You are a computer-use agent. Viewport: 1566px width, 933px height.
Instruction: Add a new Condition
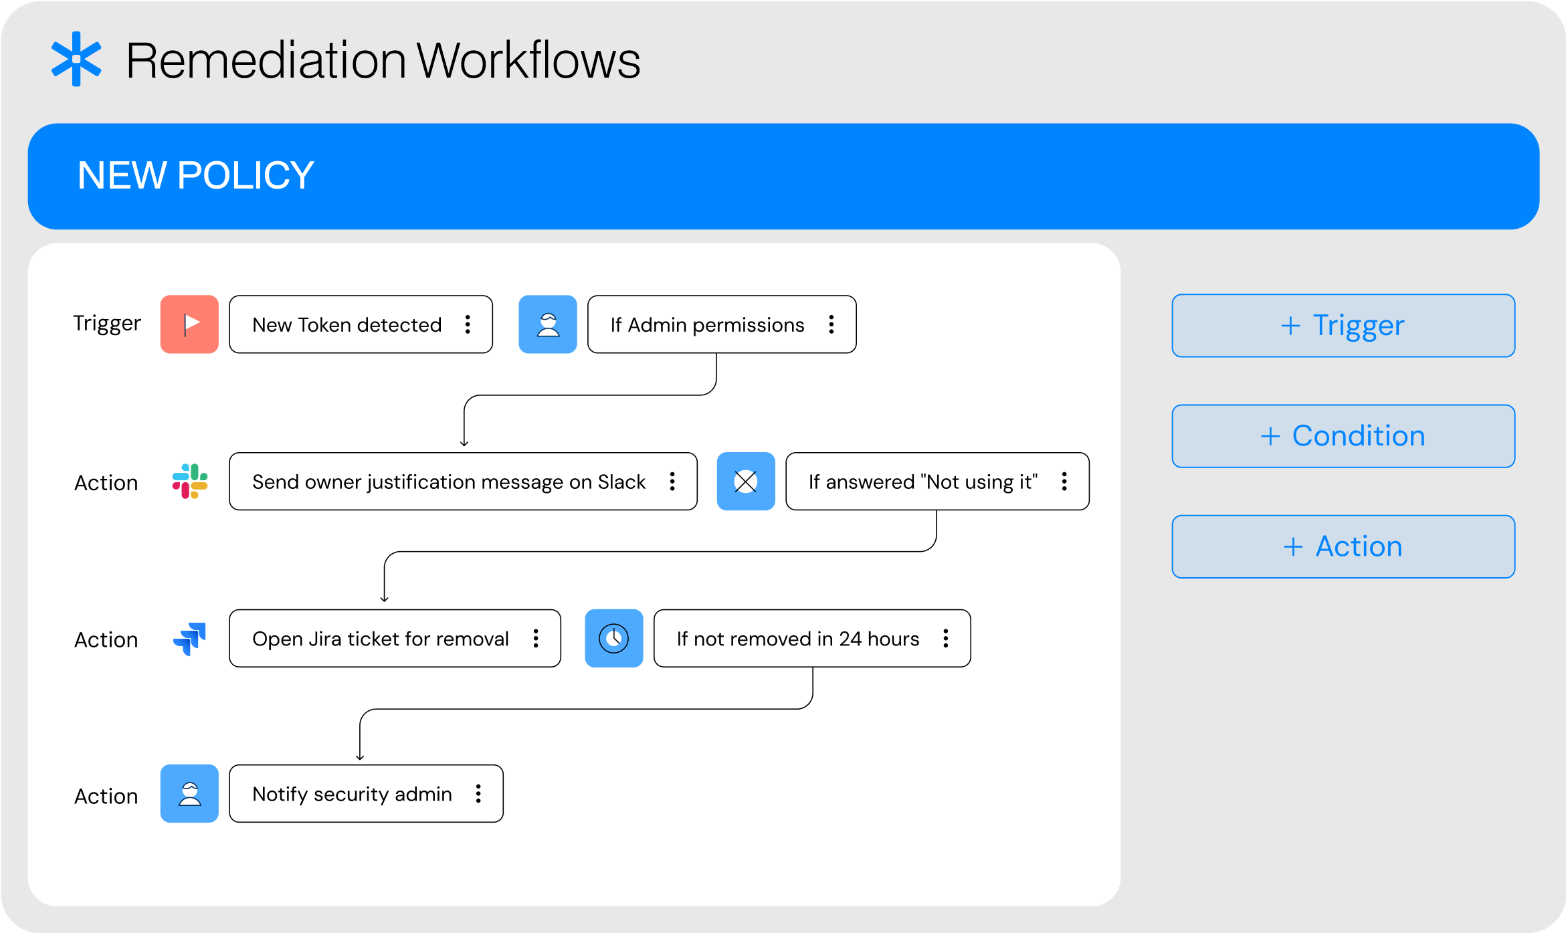coord(1343,436)
